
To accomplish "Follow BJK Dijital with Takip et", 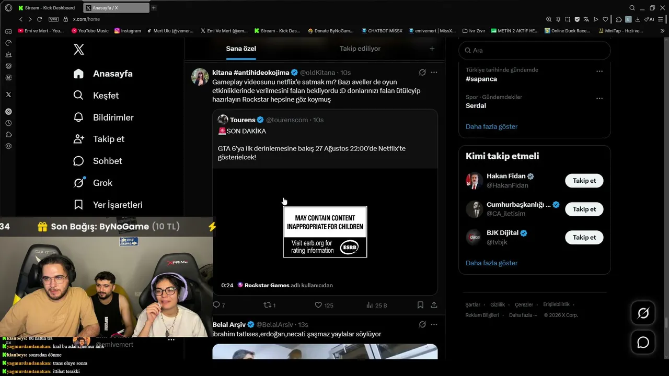I will [x=584, y=237].
